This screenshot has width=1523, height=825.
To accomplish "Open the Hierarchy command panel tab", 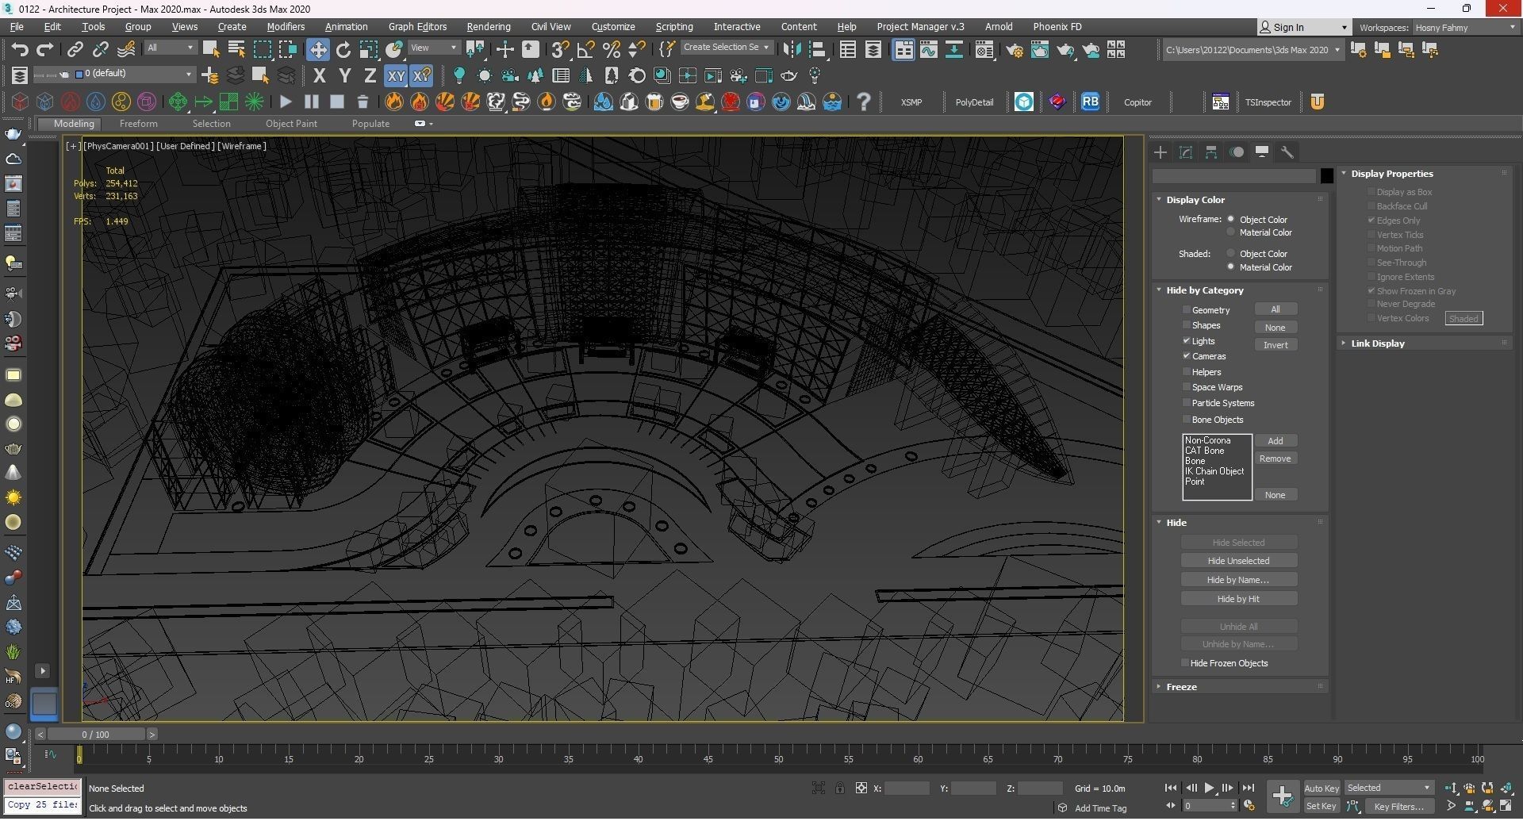I will coord(1211,152).
